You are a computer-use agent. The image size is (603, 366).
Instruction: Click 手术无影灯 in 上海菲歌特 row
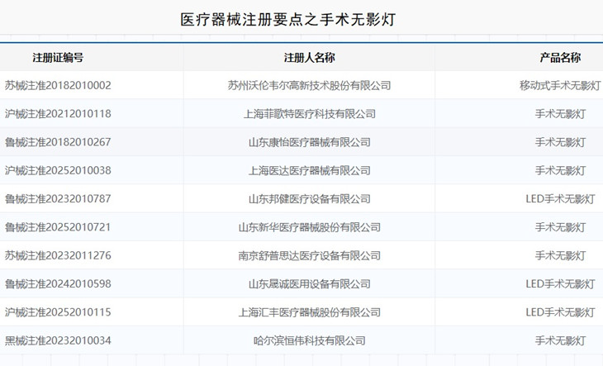[x=560, y=113]
